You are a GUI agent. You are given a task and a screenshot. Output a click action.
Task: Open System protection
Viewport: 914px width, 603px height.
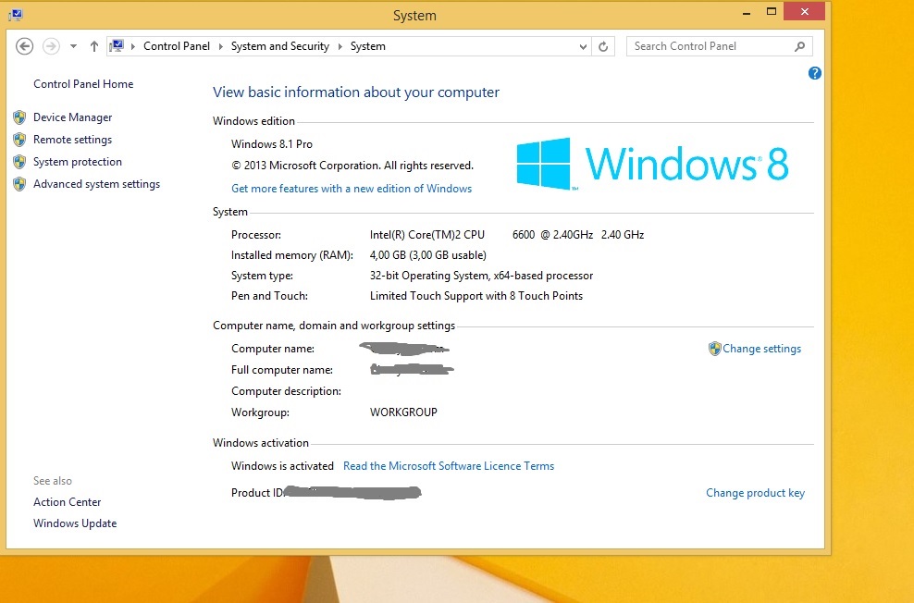pyautogui.click(x=78, y=161)
